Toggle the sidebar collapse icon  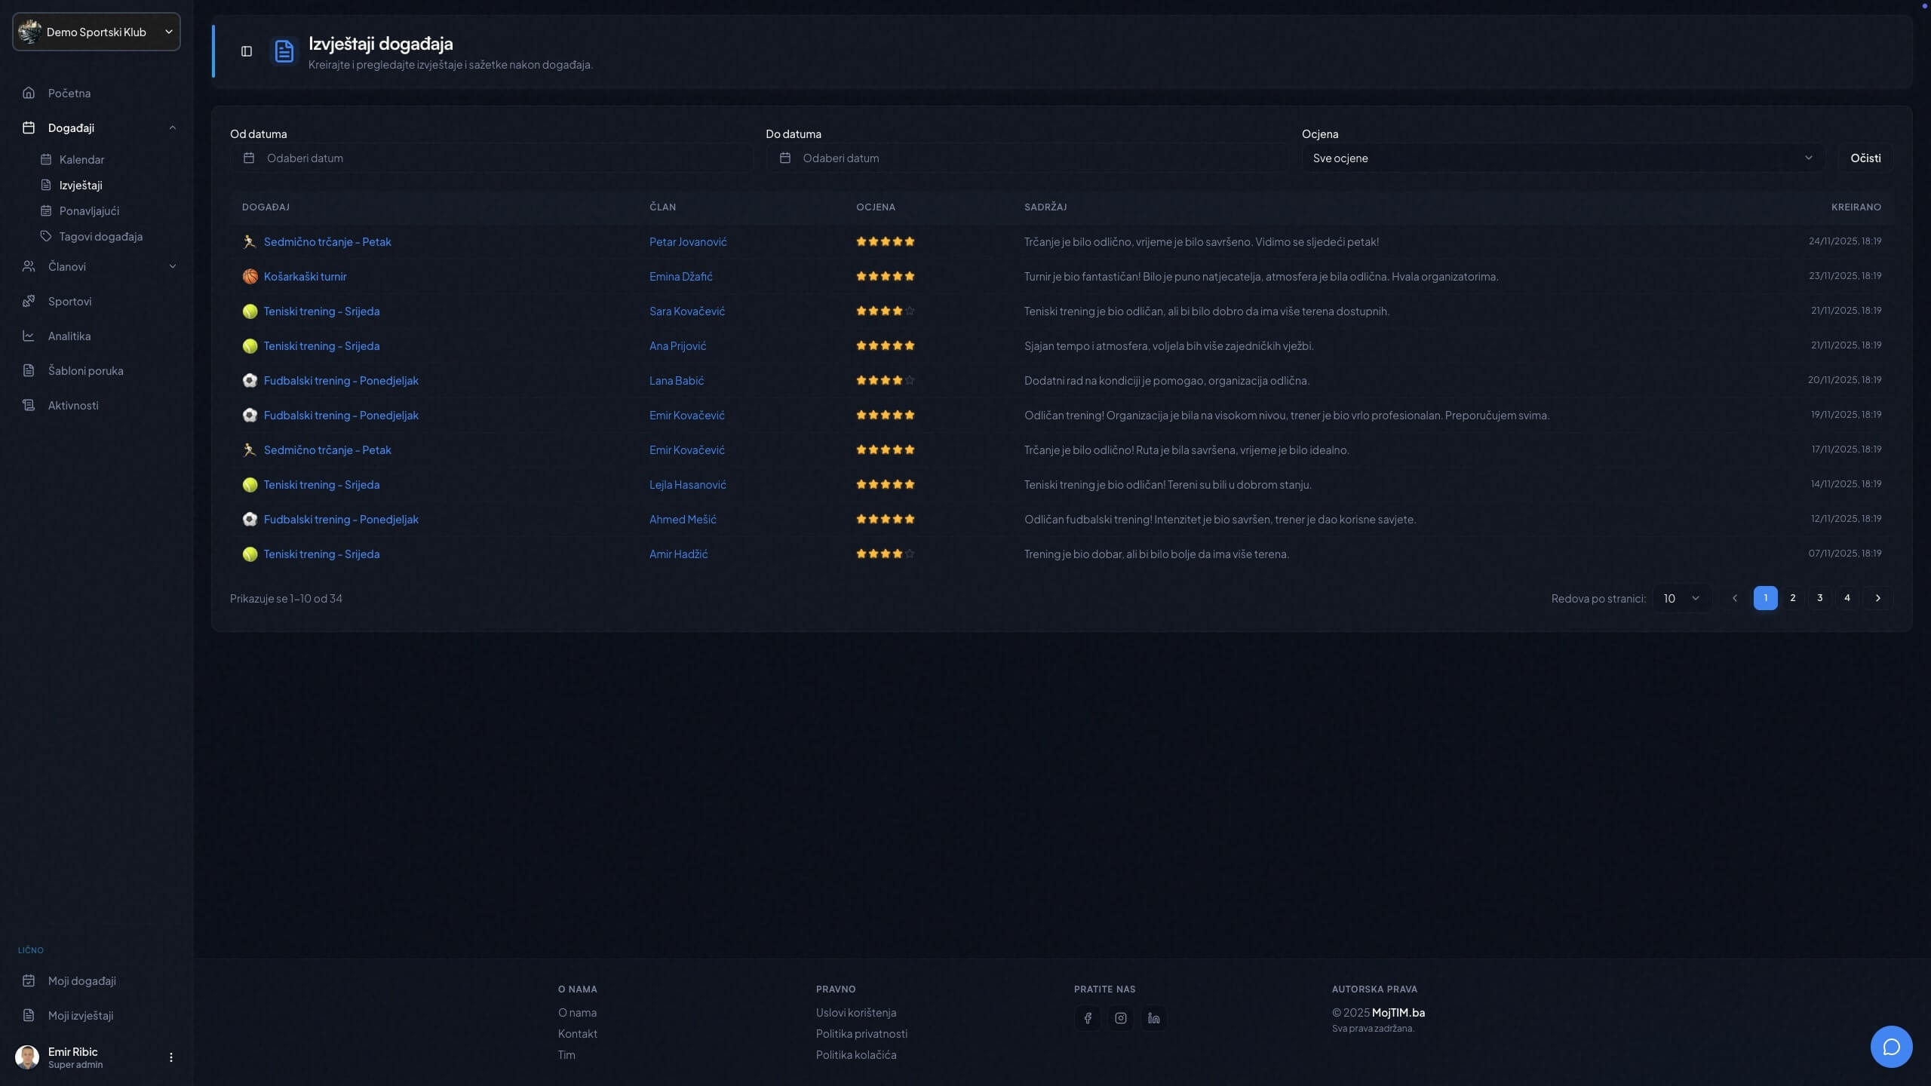pos(247,51)
